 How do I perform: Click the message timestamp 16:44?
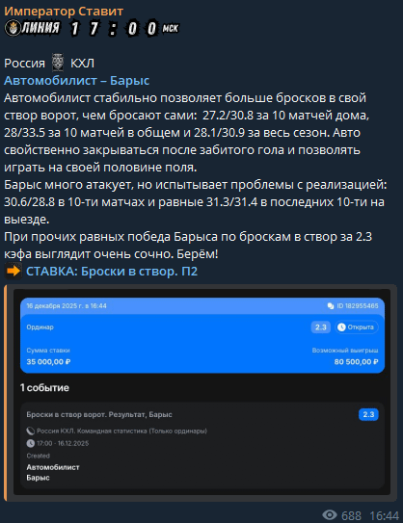385,515
